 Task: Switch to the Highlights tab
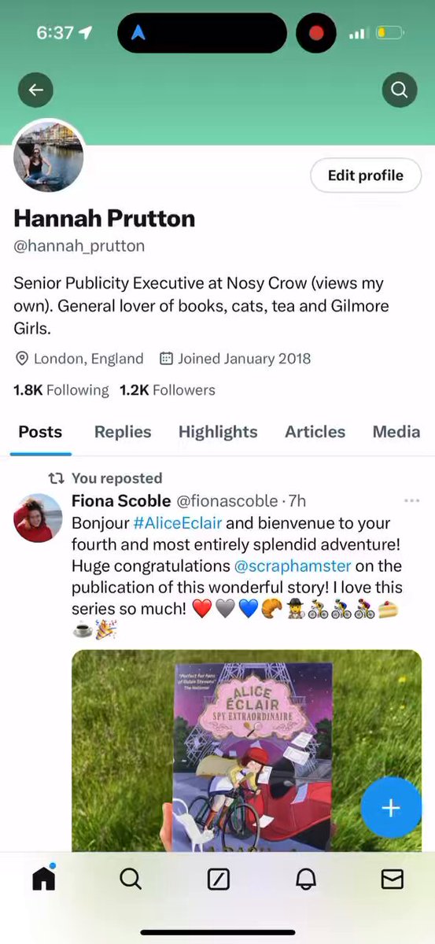pyautogui.click(x=218, y=431)
